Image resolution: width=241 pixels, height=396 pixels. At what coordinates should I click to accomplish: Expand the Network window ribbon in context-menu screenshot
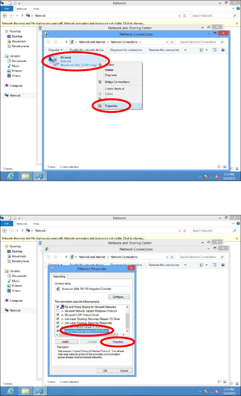pyautogui.click(x=233, y=9)
